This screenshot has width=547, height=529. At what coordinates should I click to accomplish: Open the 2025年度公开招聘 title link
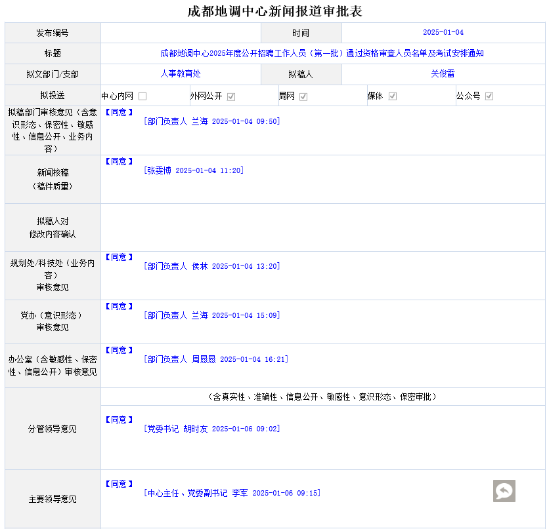point(322,53)
